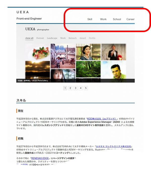Go to the School section link
Viewport: 151px width, 177px height.
[x=117, y=19]
